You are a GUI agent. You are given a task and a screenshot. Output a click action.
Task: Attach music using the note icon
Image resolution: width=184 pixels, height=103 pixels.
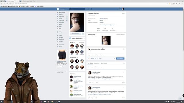point(96,58)
